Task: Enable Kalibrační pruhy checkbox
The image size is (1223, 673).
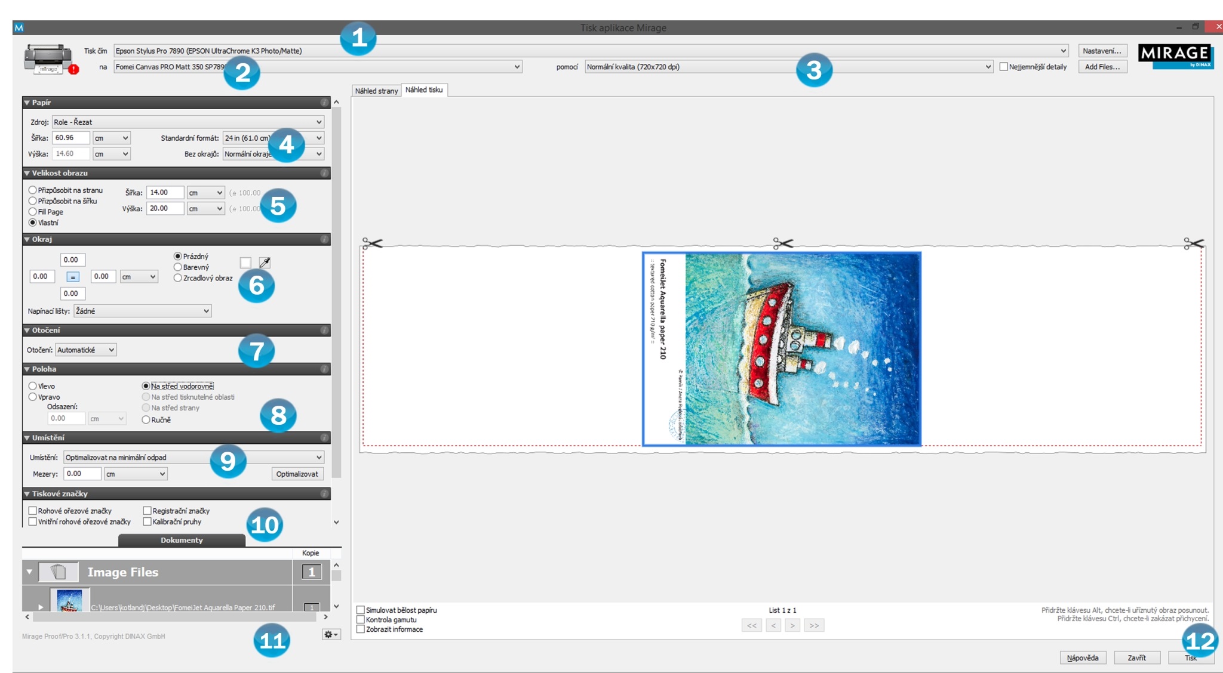Action: pyautogui.click(x=147, y=521)
